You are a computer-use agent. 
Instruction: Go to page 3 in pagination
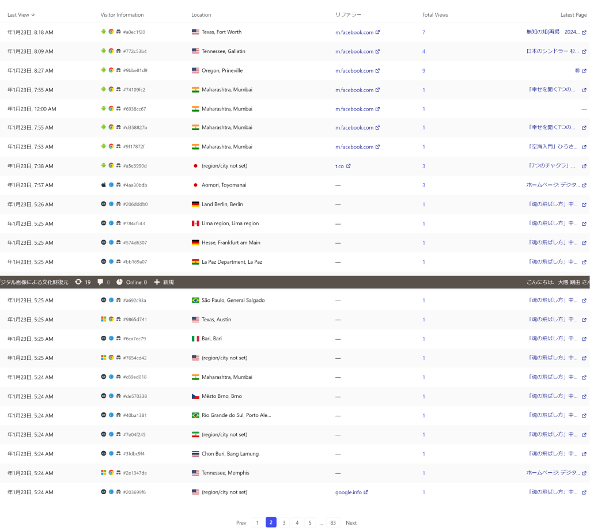click(284, 523)
